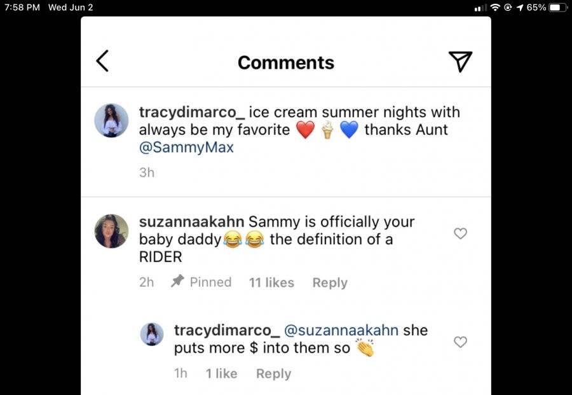Tap the battery indicator in status bar

tap(558, 7)
